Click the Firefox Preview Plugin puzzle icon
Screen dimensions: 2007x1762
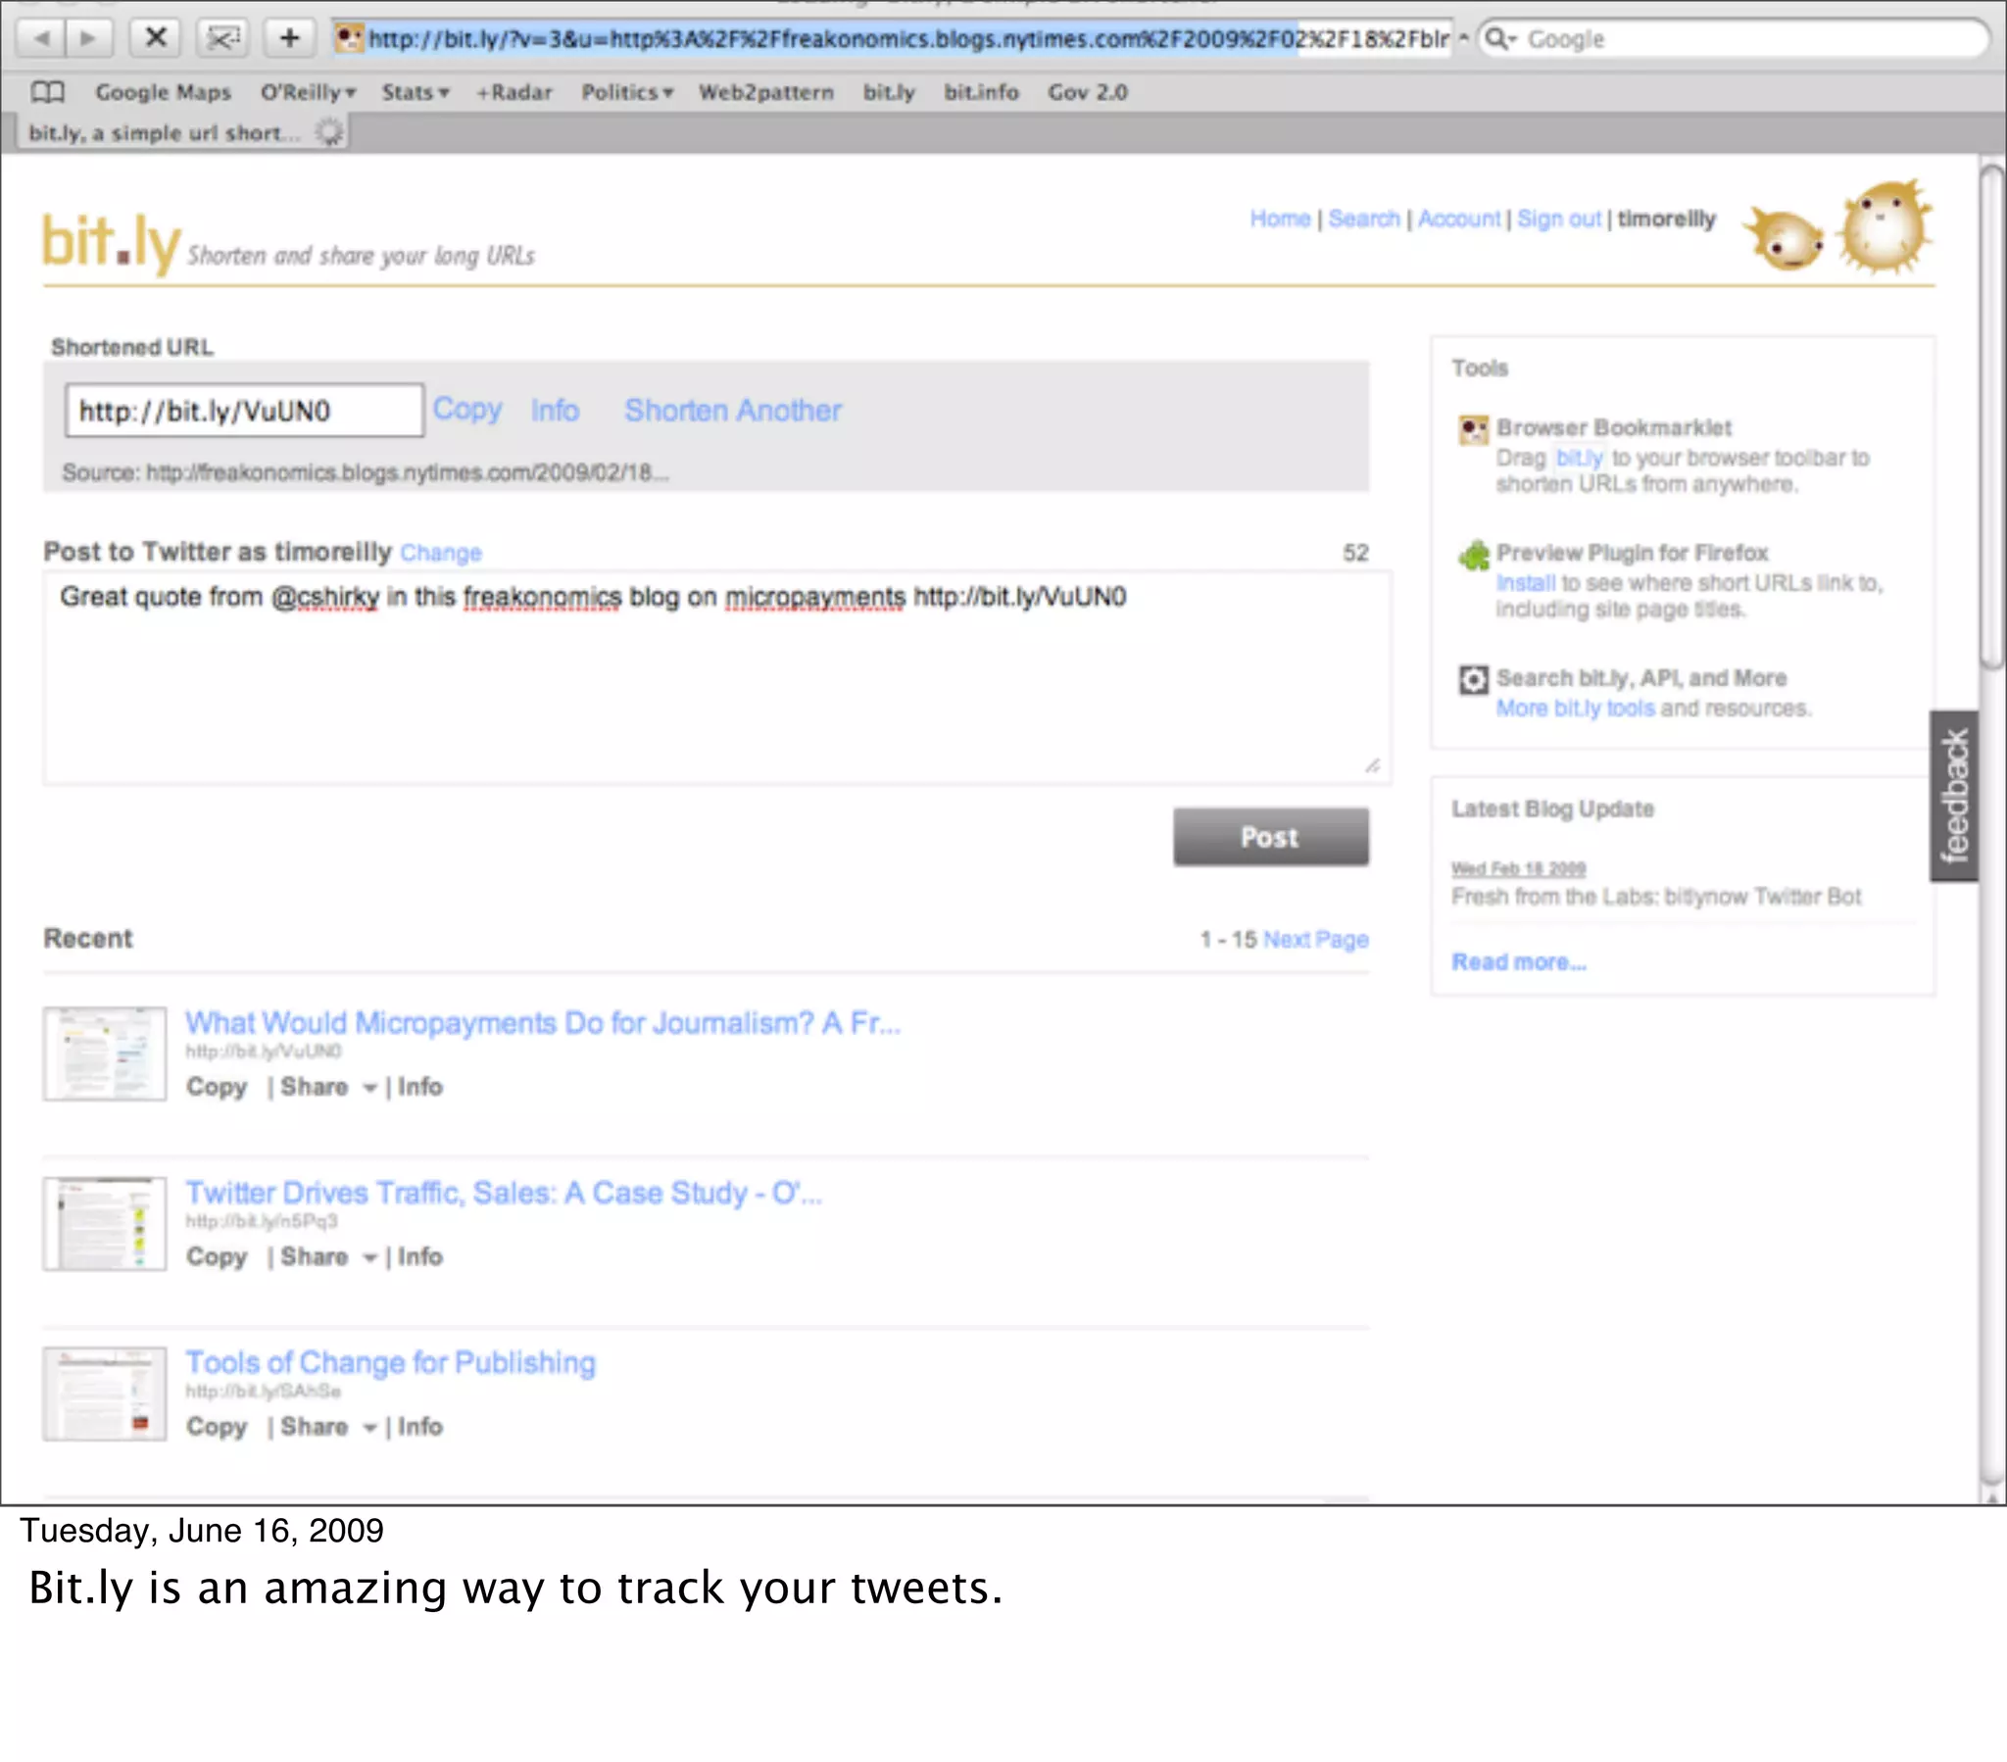tap(1473, 555)
